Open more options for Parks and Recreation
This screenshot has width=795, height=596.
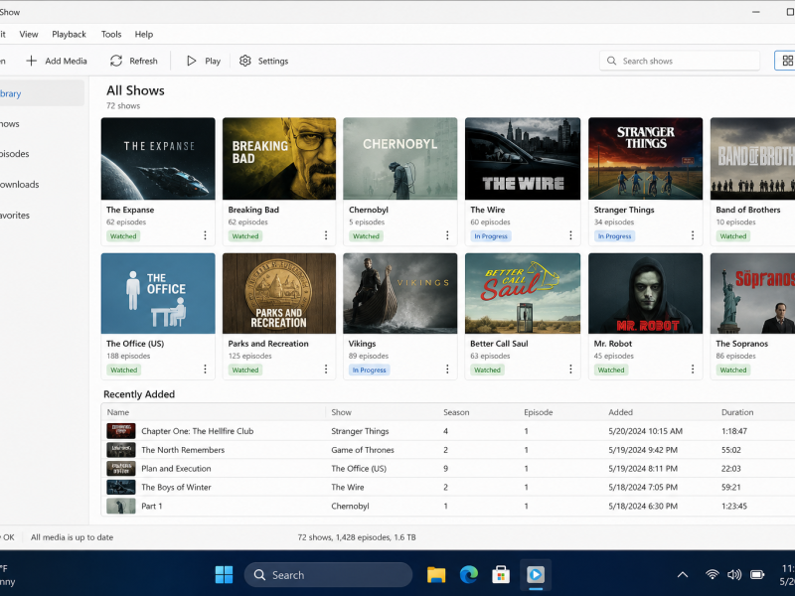[326, 369]
